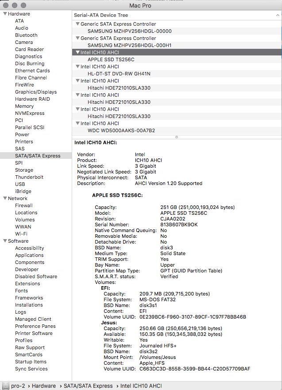Collapse Intel ICH10 AHCI above WDC drive
Viewport: 282px width, 390px height.
(x=78, y=123)
